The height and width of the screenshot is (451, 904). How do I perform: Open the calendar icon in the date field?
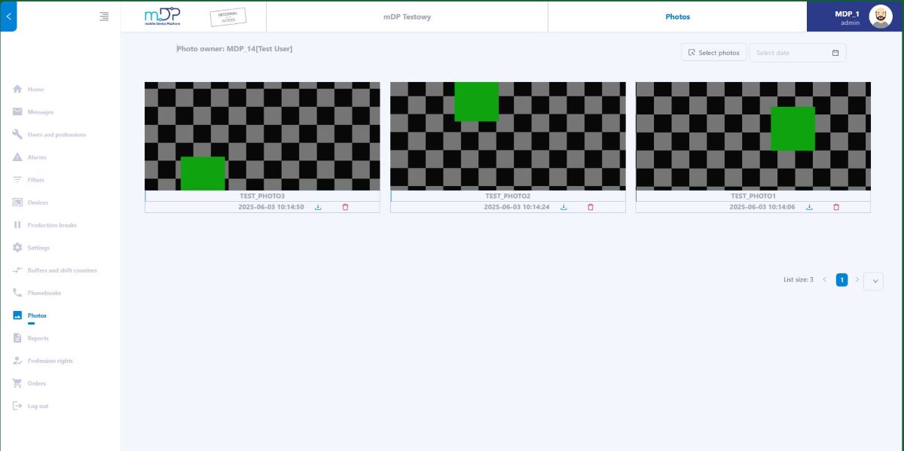pos(835,53)
